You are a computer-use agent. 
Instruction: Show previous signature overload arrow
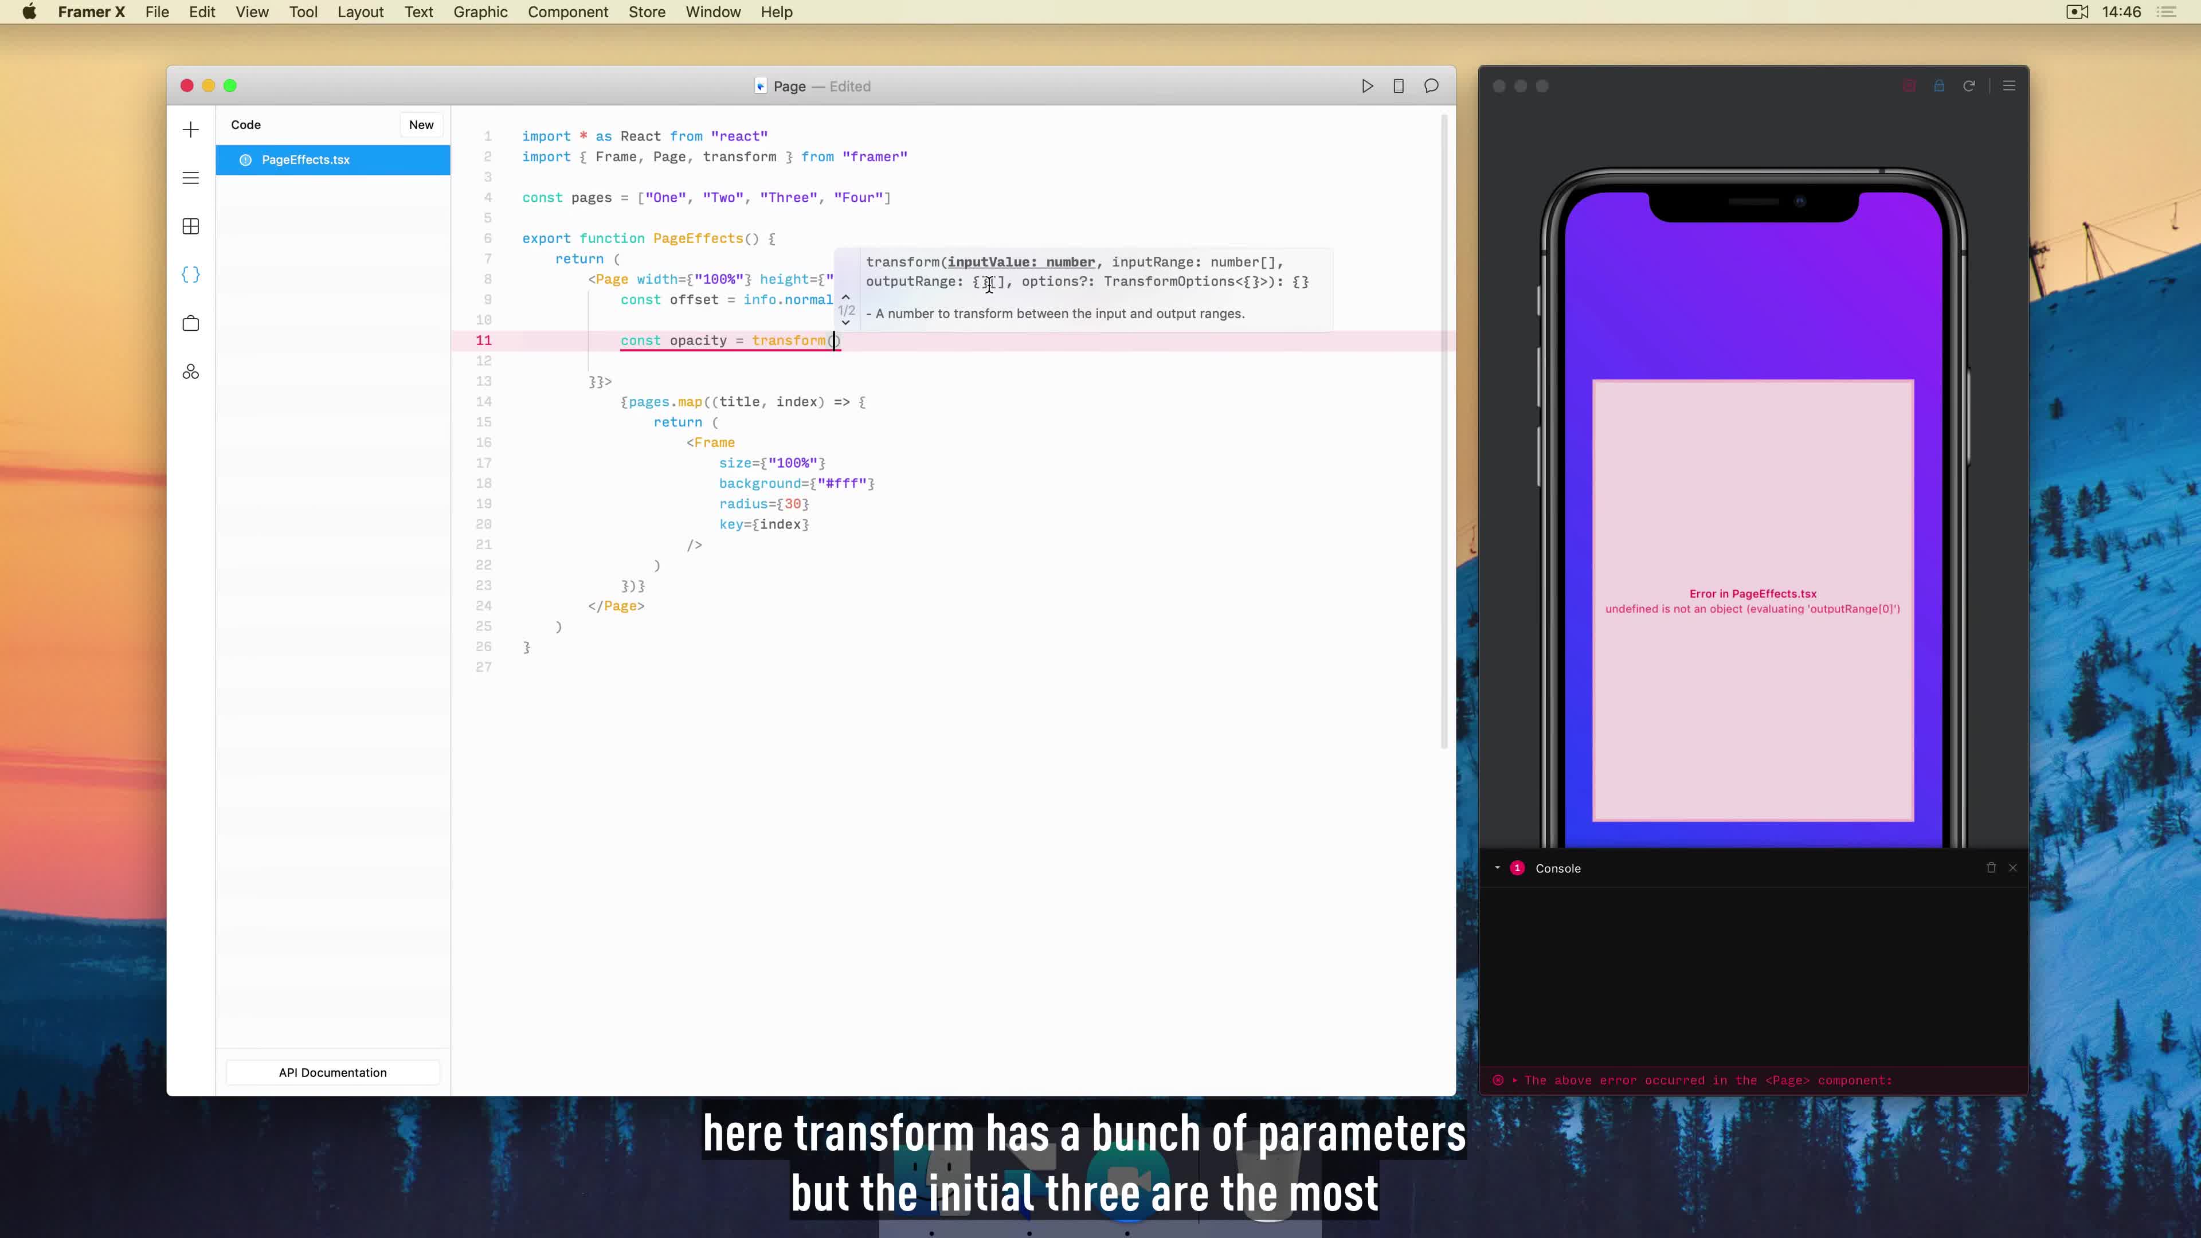846,296
